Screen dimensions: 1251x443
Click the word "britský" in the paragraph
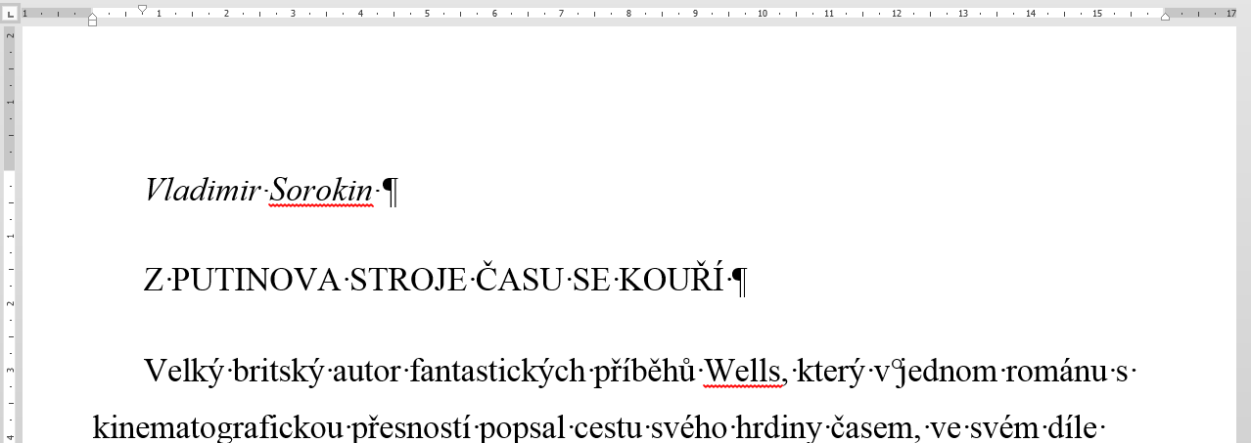pos(279,372)
